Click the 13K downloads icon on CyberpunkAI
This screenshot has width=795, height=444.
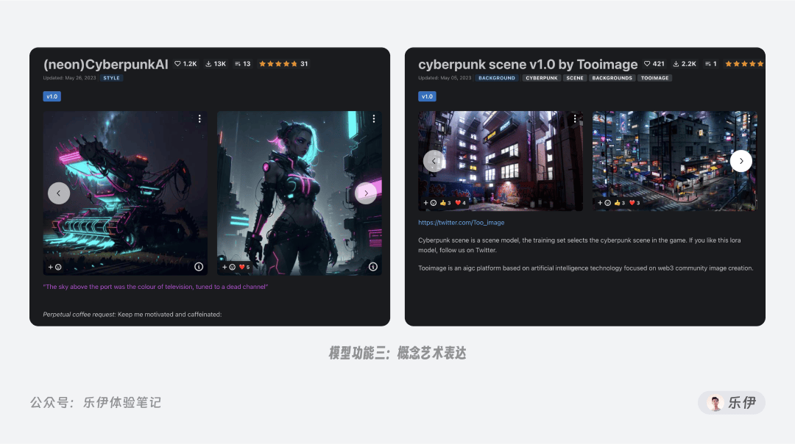[x=216, y=64]
